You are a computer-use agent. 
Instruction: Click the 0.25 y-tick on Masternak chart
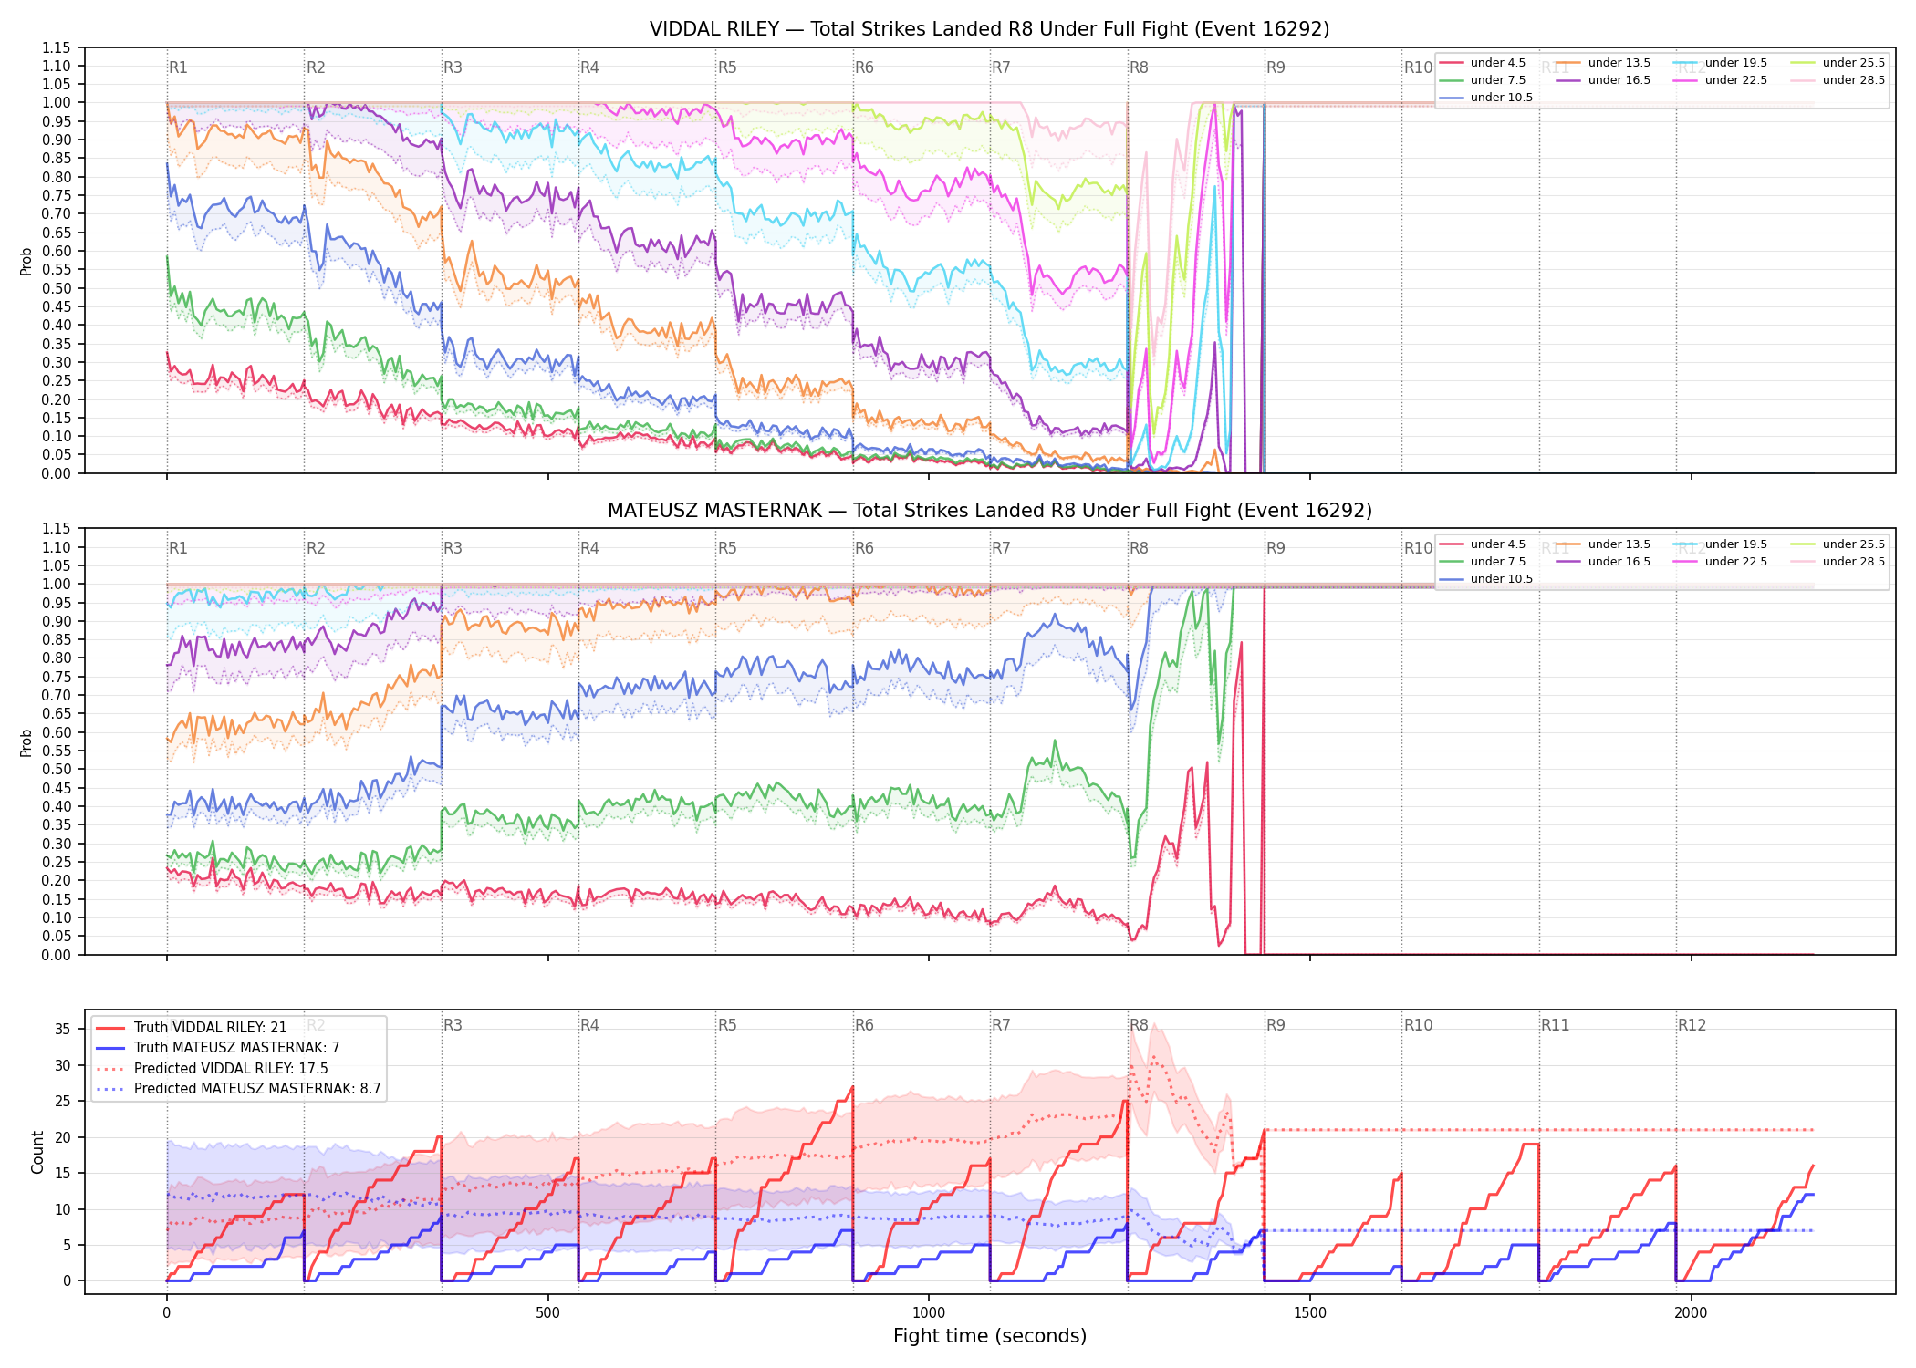57,862
